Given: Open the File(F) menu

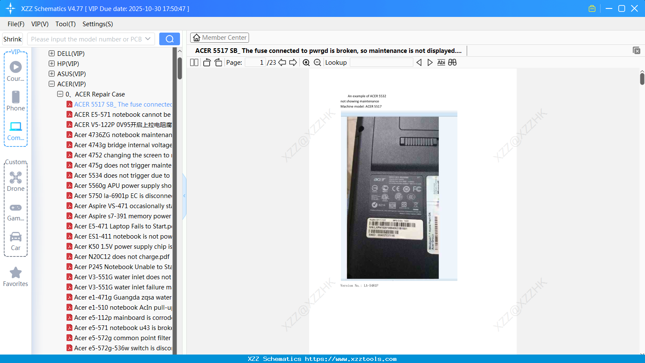Looking at the screenshot, I should pyautogui.click(x=16, y=24).
